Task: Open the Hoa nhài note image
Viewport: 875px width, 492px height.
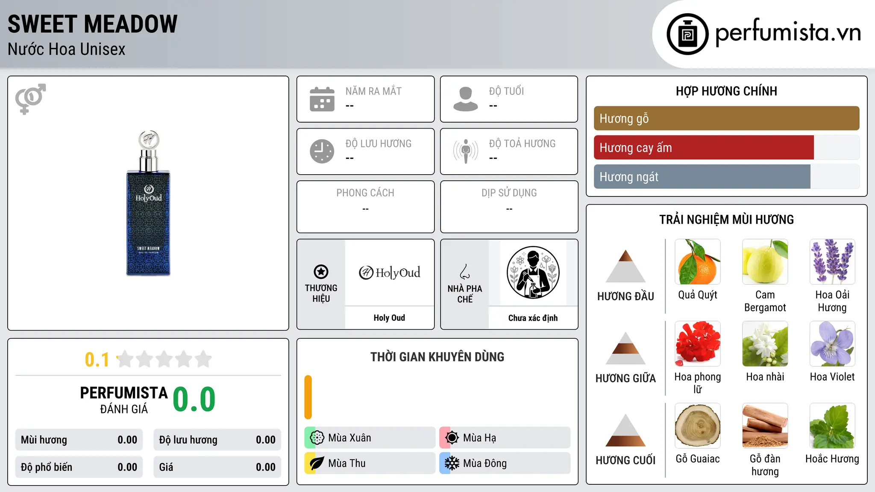Action: [x=765, y=344]
